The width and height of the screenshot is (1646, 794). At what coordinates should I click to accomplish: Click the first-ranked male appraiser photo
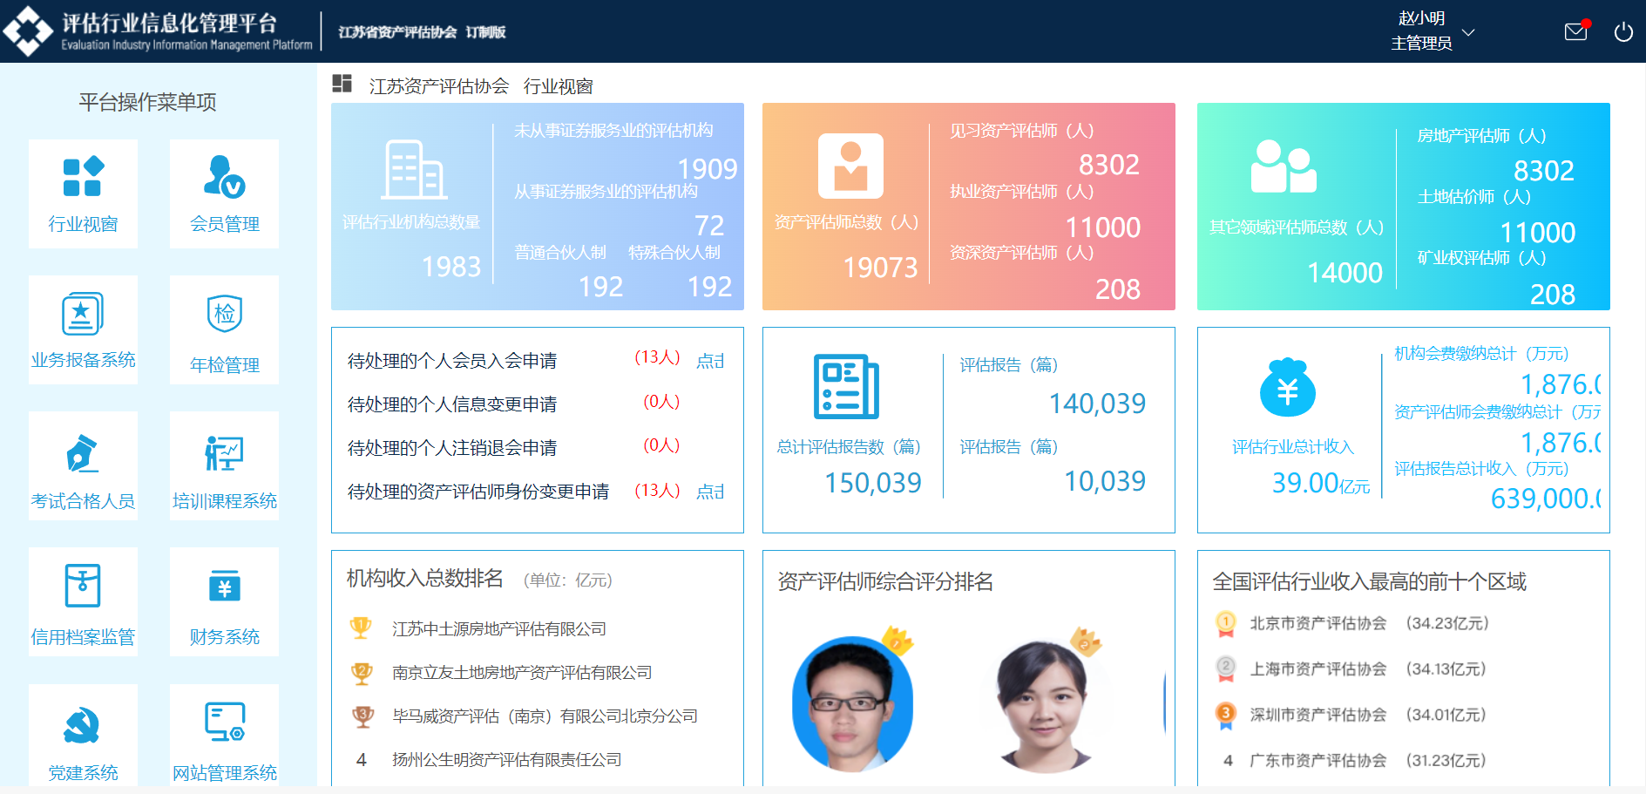(851, 704)
